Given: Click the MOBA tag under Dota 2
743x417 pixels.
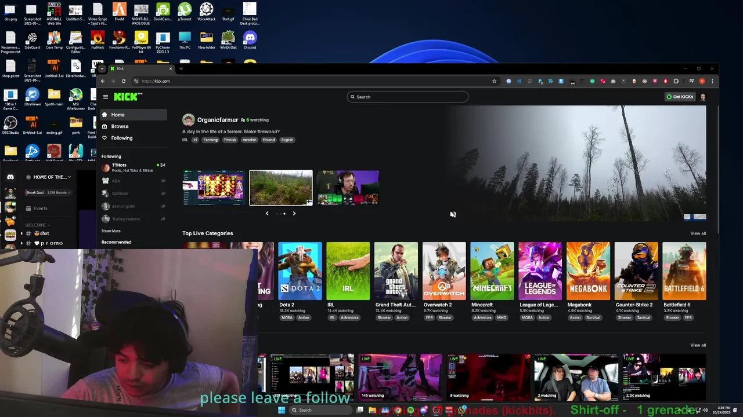Looking at the screenshot, I should tap(287, 318).
